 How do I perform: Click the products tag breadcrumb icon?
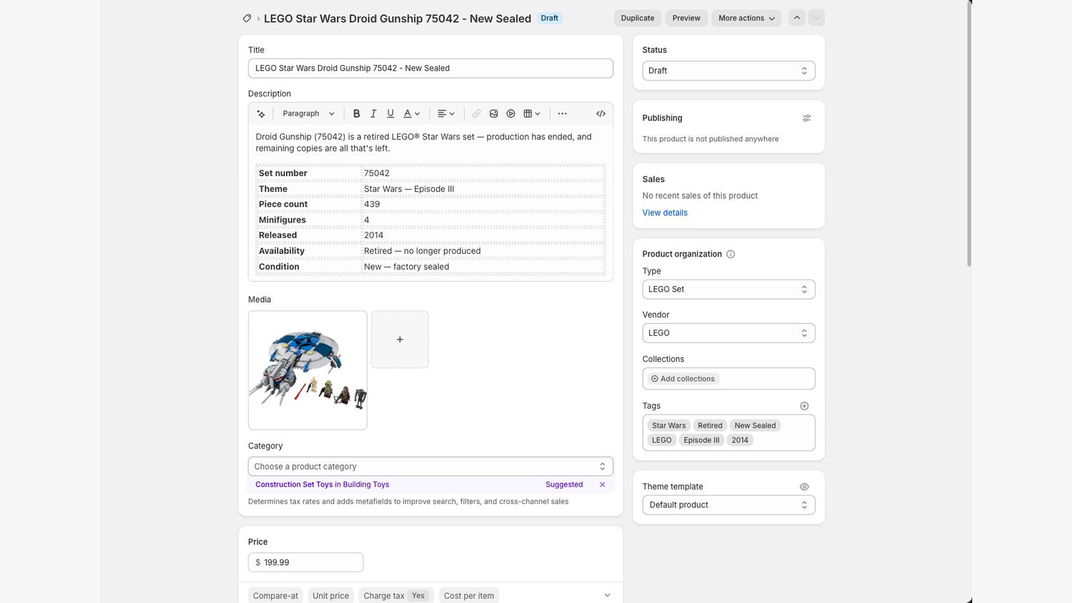pyautogui.click(x=247, y=18)
